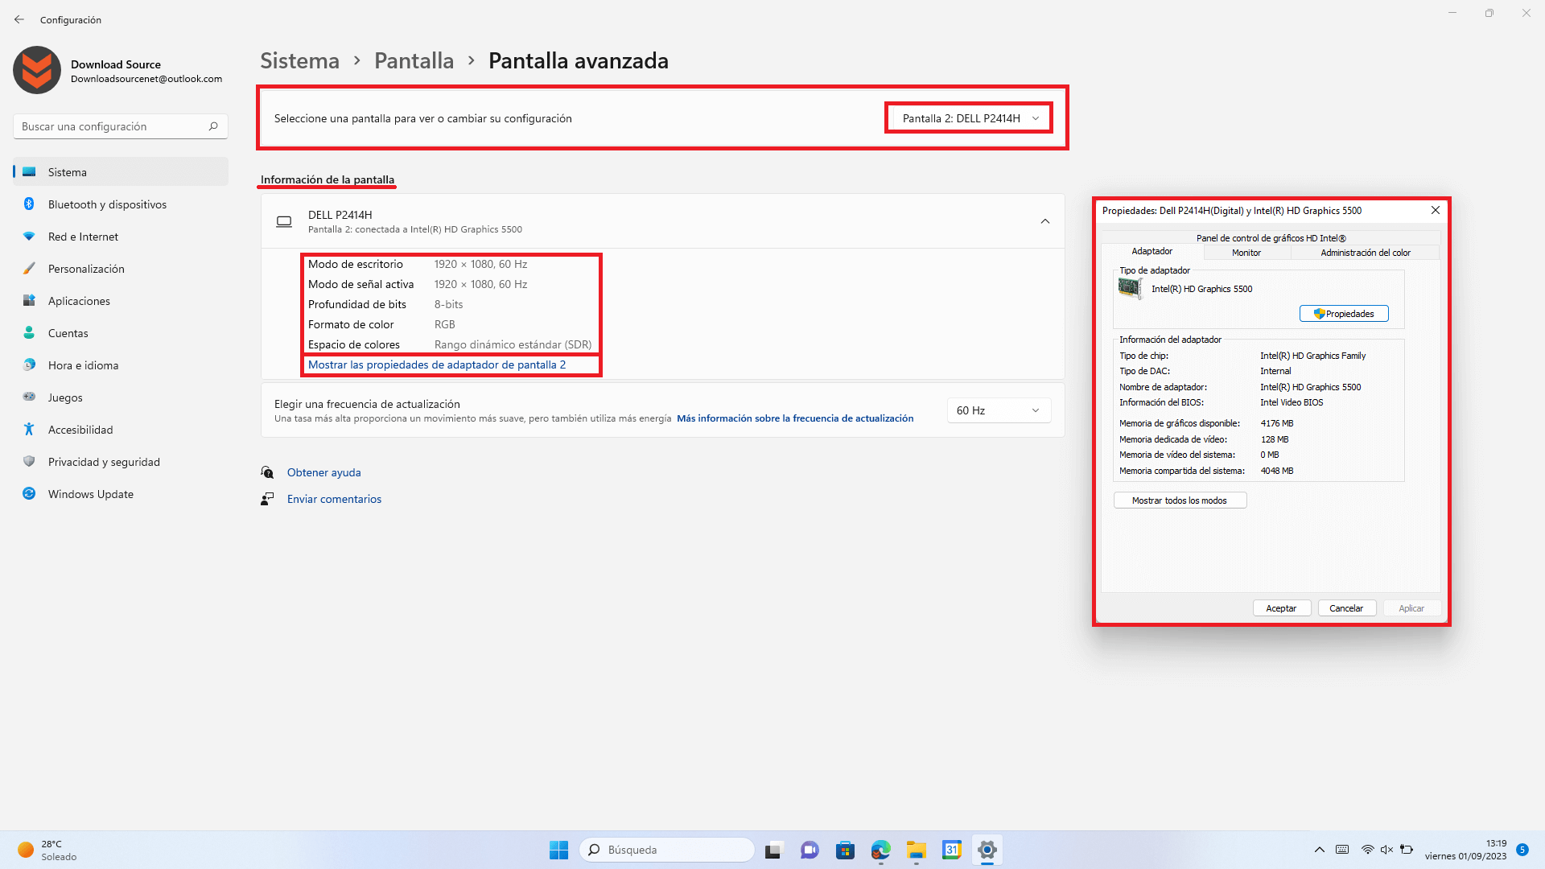Image resolution: width=1545 pixels, height=869 pixels.
Task: Open the Sistema section in sidebar
Action: pyautogui.click(x=121, y=172)
